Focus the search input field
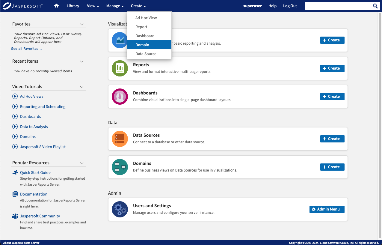Image resolution: width=382 pixels, height=245 pixels. [339, 6]
